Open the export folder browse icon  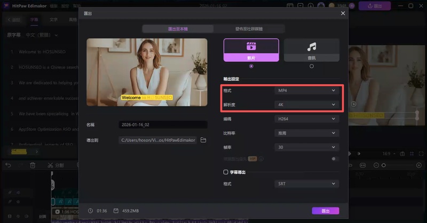203,140
